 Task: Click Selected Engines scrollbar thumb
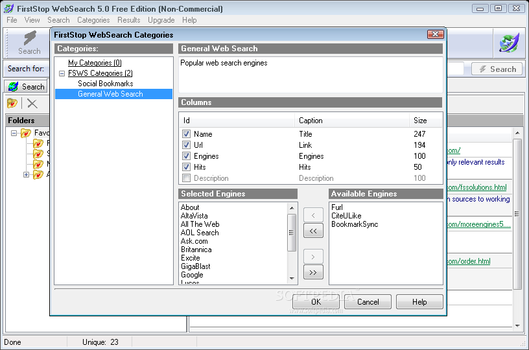point(292,233)
